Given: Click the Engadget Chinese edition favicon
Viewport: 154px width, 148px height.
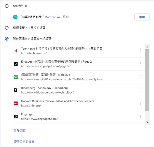Looking at the screenshot, I should coord(16,64).
